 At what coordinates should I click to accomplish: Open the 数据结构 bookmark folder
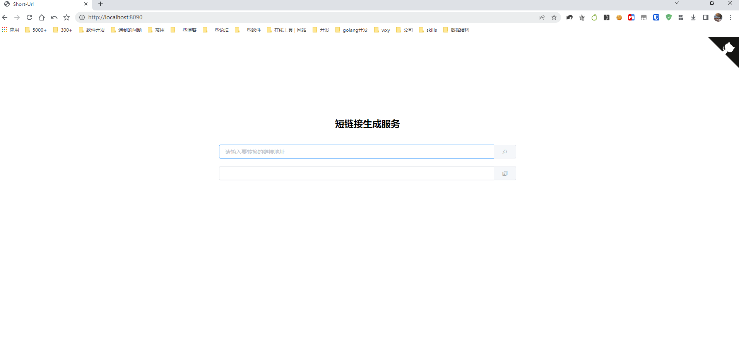[456, 30]
